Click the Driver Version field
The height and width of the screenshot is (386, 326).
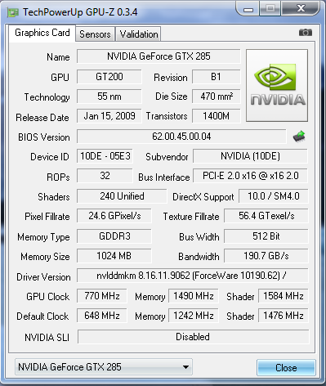pos(192,276)
